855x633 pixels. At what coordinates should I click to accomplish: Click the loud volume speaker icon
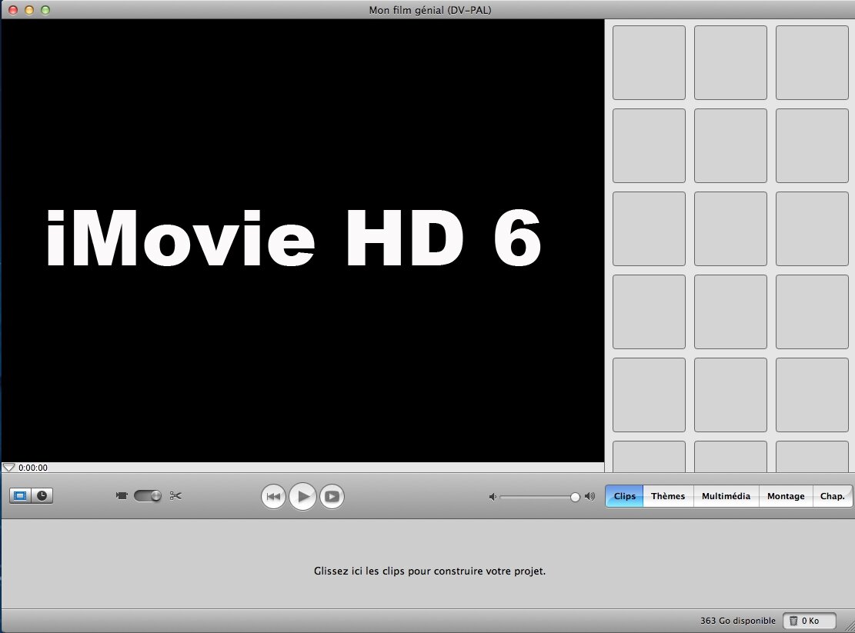(589, 496)
